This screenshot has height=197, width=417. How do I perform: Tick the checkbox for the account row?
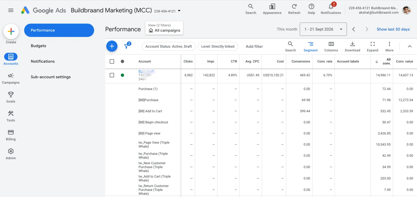pos(112,75)
